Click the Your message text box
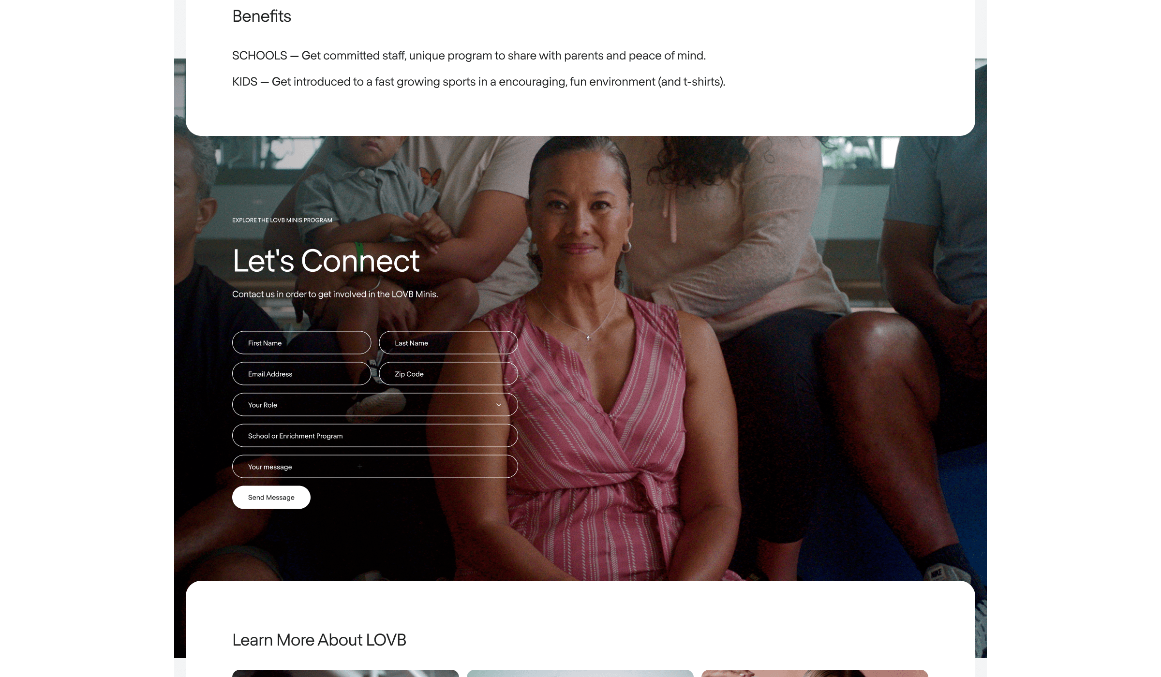The height and width of the screenshot is (677, 1161). [x=375, y=467]
